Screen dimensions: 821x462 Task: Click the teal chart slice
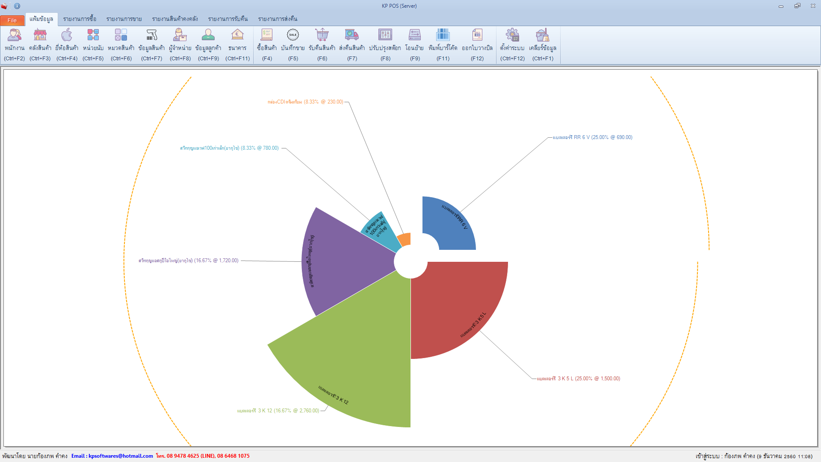[381, 233]
